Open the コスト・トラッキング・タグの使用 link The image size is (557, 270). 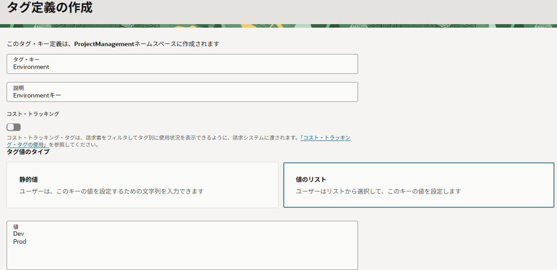pyautogui.click(x=325, y=138)
